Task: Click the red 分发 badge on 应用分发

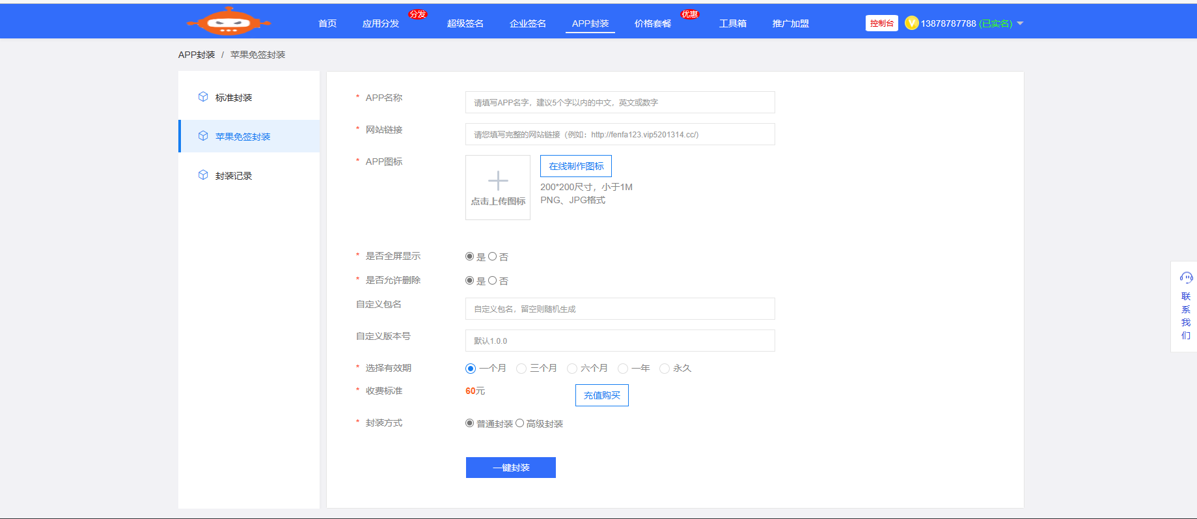Action: pos(417,14)
